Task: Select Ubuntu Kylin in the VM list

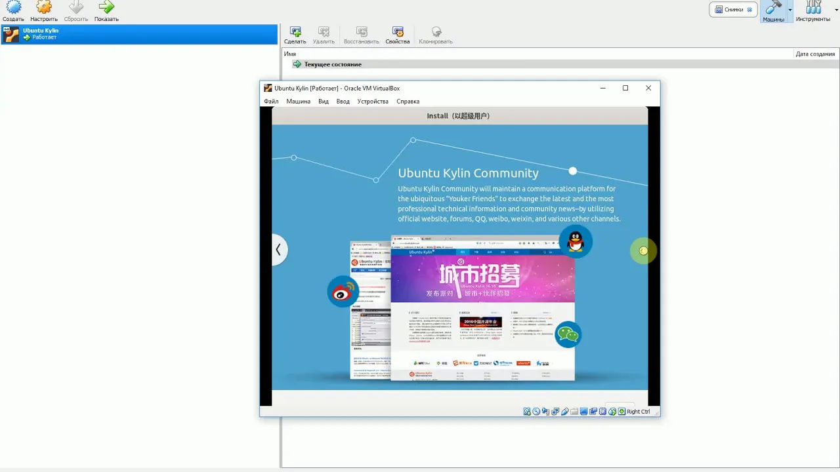Action: pyautogui.click(x=139, y=34)
